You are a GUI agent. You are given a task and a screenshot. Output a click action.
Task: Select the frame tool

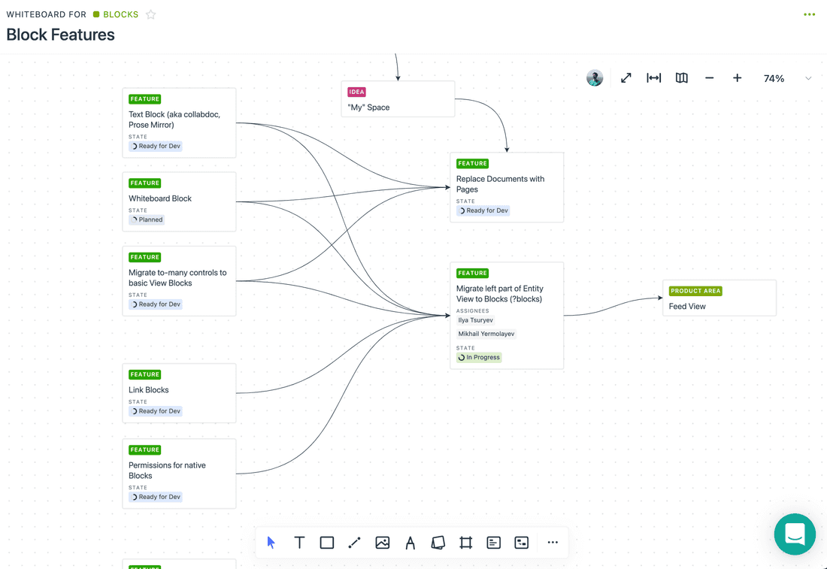pyautogui.click(x=466, y=543)
